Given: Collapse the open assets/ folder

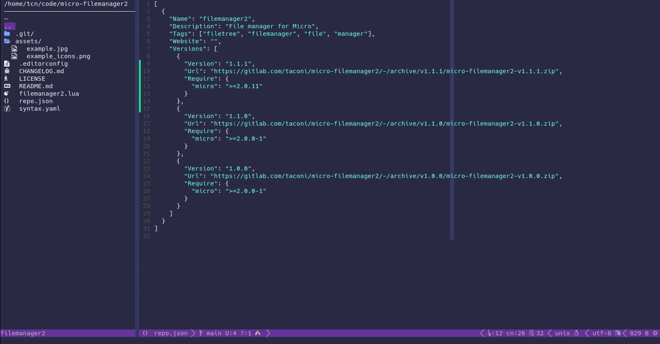Looking at the screenshot, I should coord(28,41).
